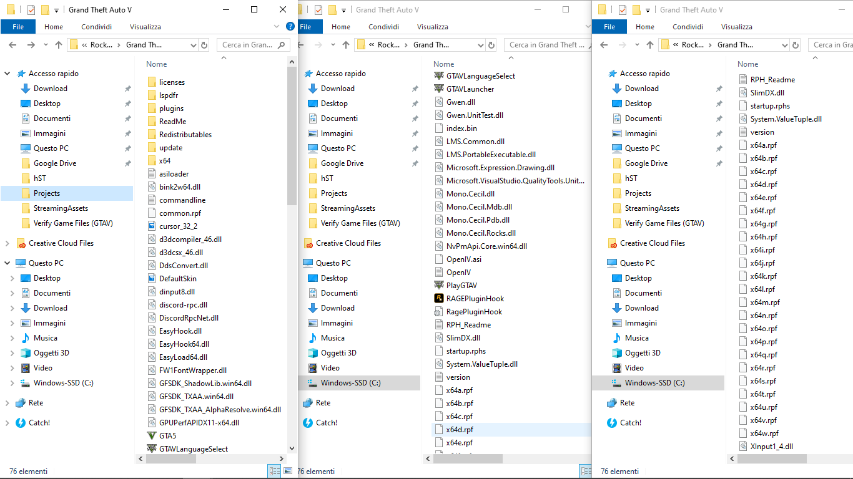This screenshot has width=853, height=479.
Task: Toggle details view button in middle window status bar
Action: coord(586,471)
